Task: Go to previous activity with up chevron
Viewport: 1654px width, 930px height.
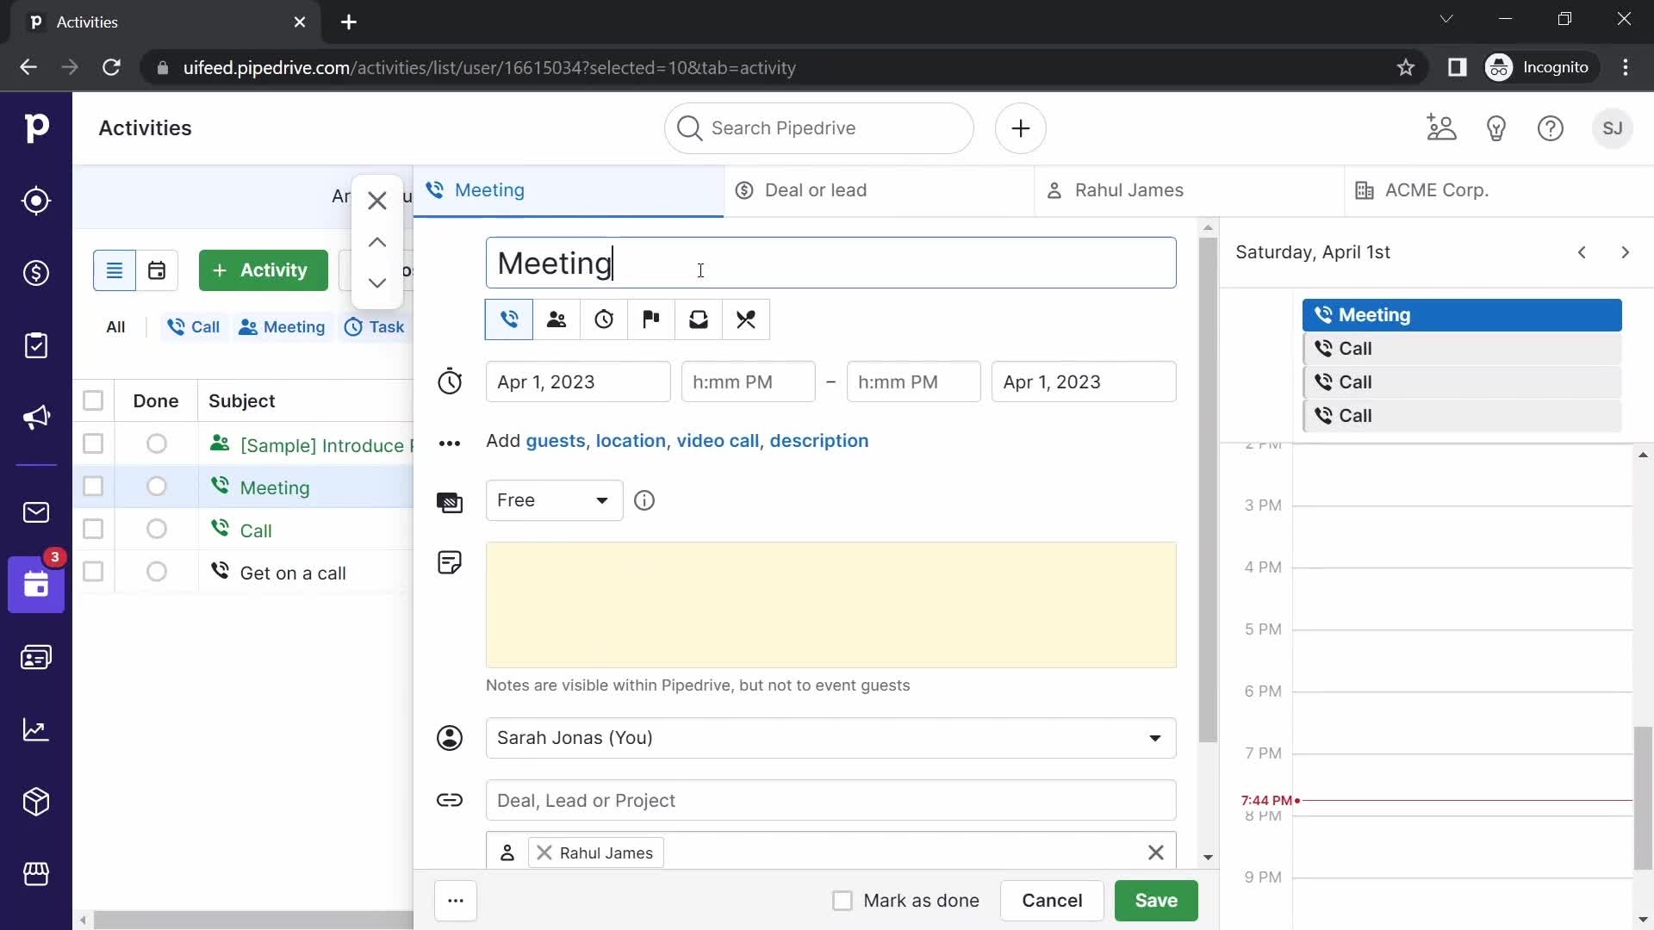Action: click(x=377, y=243)
